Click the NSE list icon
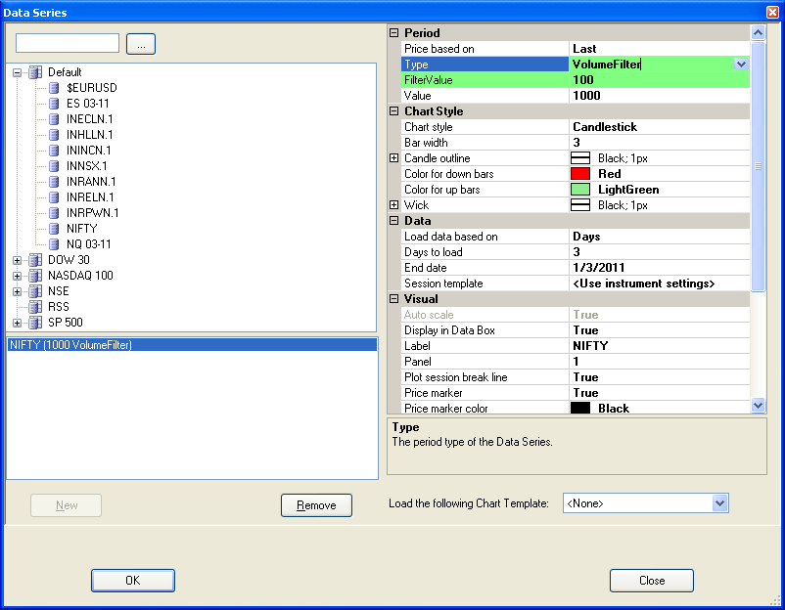Viewport: 785px width, 610px height. (35, 291)
